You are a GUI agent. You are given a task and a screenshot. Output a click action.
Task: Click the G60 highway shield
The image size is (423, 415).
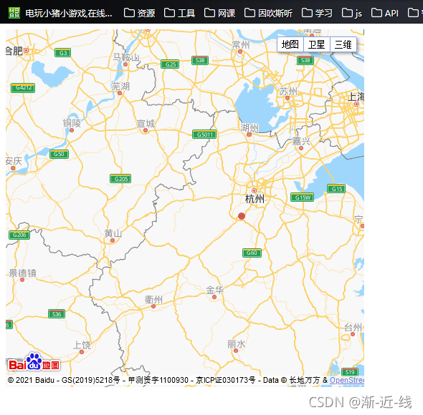point(252,253)
